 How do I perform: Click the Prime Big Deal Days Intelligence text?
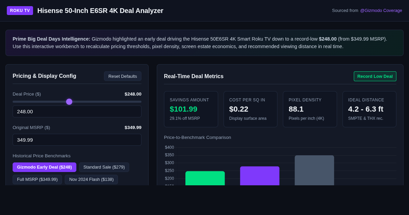(51, 39)
